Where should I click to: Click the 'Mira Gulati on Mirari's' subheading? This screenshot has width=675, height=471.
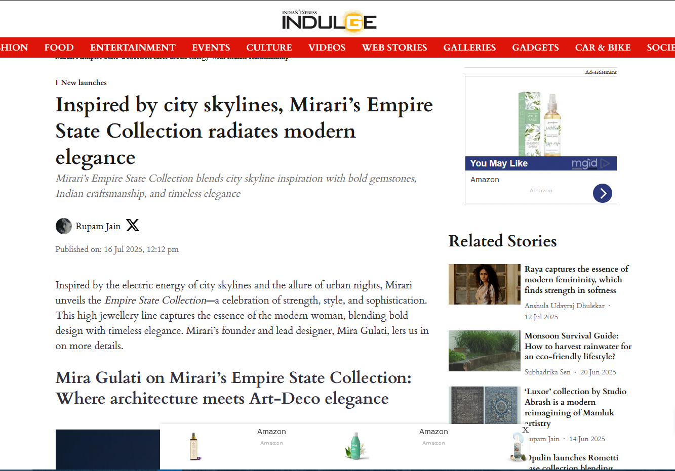point(233,388)
